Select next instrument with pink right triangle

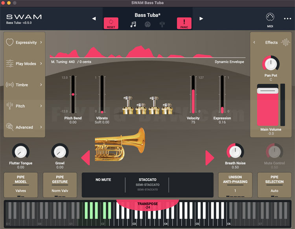coord(210,158)
